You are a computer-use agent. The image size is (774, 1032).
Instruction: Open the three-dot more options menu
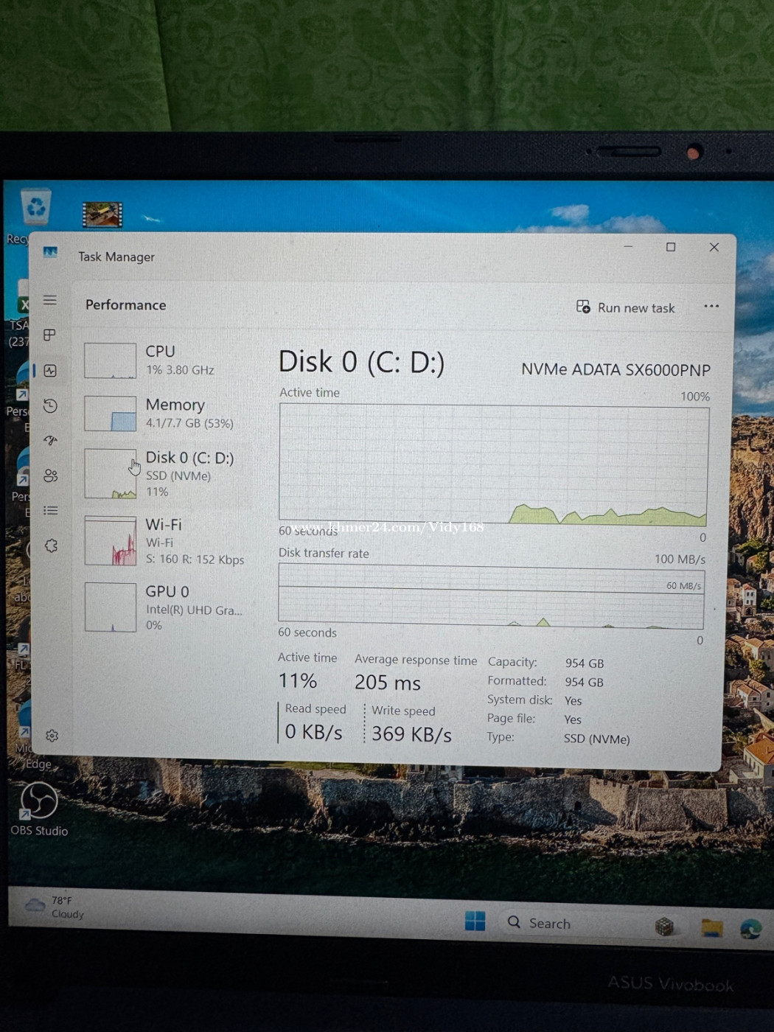pos(711,307)
